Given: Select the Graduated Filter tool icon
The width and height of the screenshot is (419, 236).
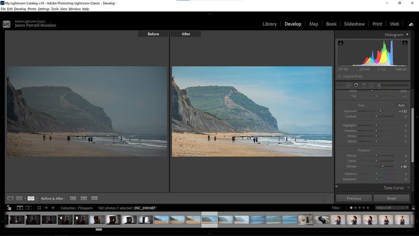Looking at the screenshot, I should [x=363, y=85].
